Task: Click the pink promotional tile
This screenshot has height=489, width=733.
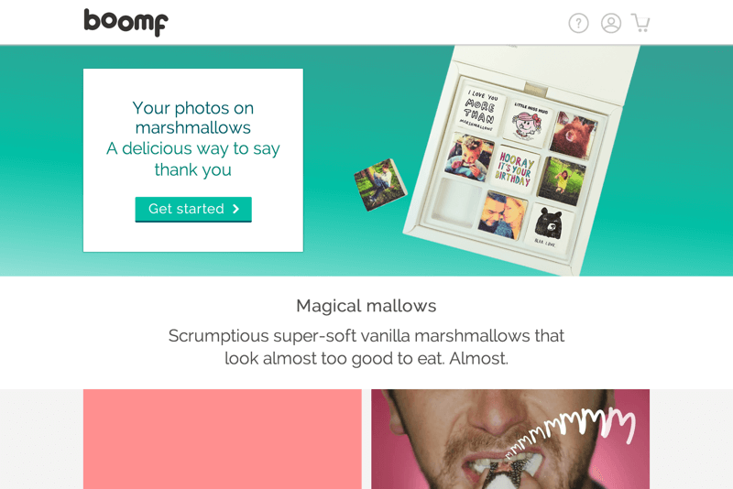Action: (223, 439)
